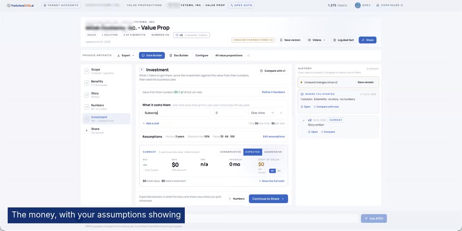Click Compare with now
The height and width of the screenshot is (231, 462).
click(326, 107)
